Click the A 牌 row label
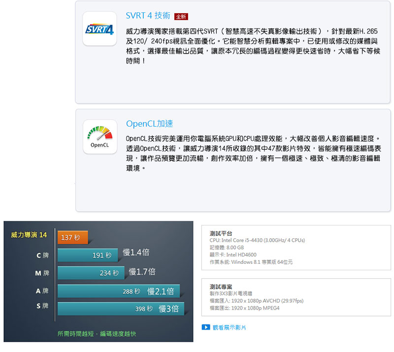The width and height of the screenshot is (394, 352). 42,291
